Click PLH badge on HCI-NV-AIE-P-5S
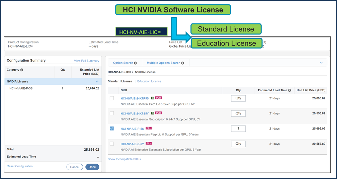 [x=149, y=128]
